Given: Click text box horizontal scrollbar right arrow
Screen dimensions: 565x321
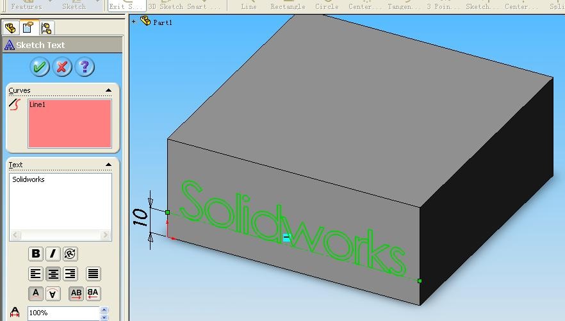Looking at the screenshot, I should click(105, 235).
